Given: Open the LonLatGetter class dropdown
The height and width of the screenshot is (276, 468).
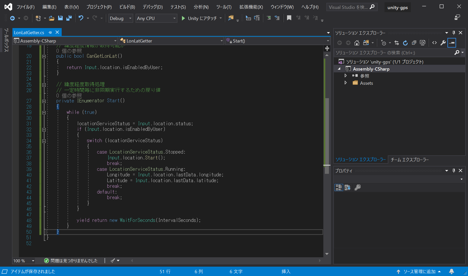Looking at the screenshot, I should tap(171, 41).
